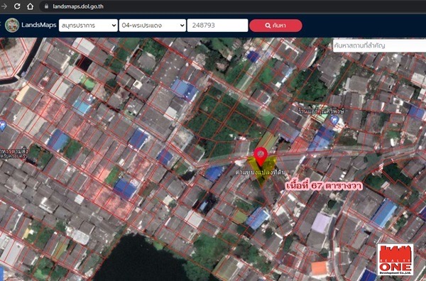Click the magnifier icon in the ค้นหา button

coord(268,26)
